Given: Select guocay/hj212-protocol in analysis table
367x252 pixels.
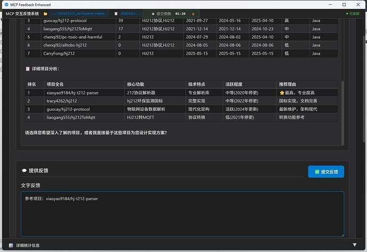Looking at the screenshot, I should (68, 109).
